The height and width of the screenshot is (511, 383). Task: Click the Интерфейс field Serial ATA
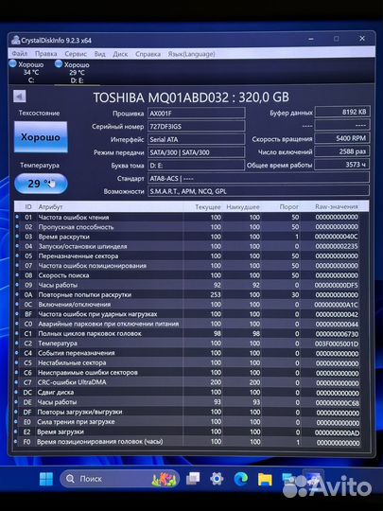(x=196, y=139)
